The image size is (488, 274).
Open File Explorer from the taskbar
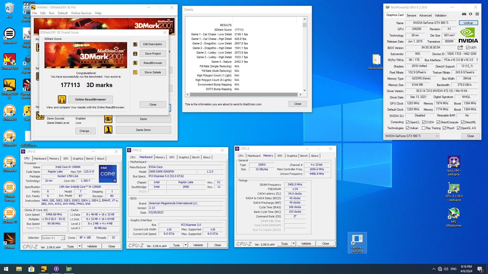pyautogui.click(x=19, y=269)
